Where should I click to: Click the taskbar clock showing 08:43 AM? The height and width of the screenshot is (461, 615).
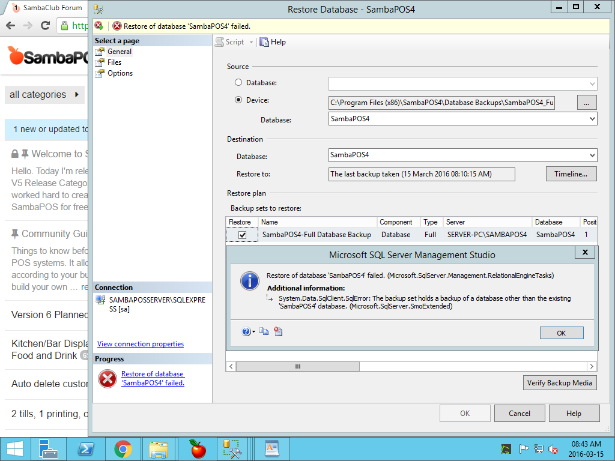586,449
